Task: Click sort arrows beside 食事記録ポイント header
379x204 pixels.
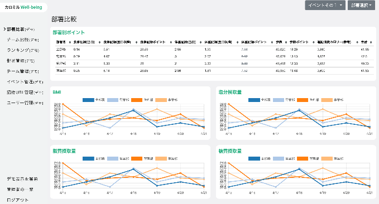Action: 171,42
